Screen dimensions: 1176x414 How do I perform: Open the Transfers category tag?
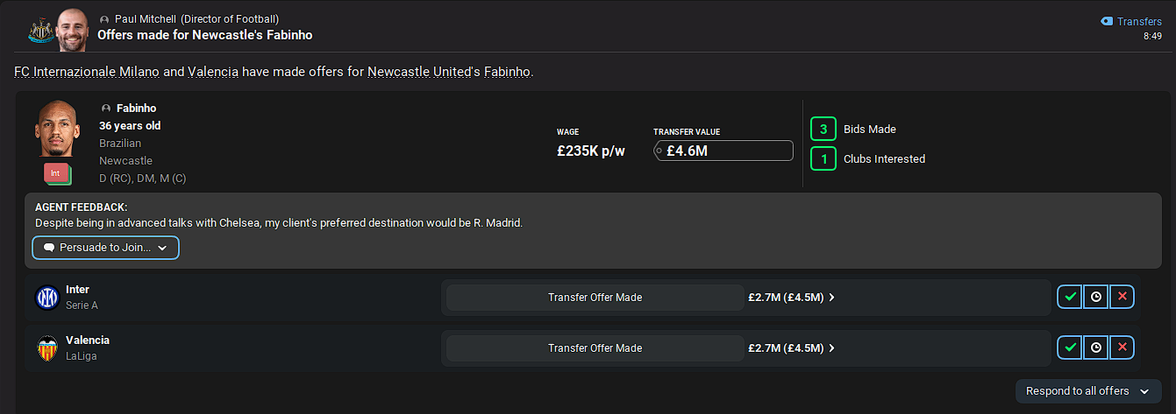coord(1131,21)
